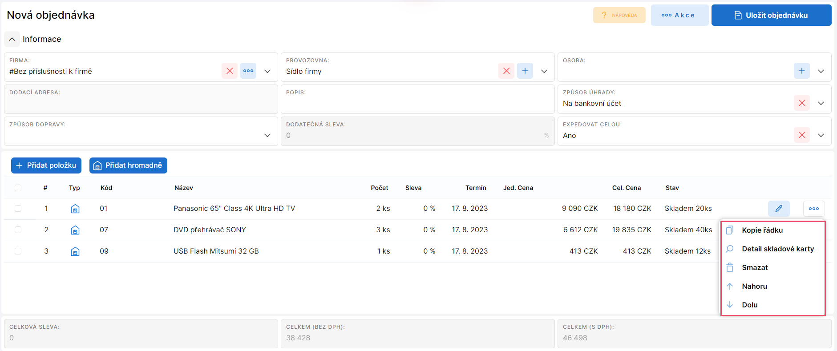The width and height of the screenshot is (837, 351).
Task: Click Celkem (s DPH) value 46 498
Action: pyautogui.click(x=575, y=338)
